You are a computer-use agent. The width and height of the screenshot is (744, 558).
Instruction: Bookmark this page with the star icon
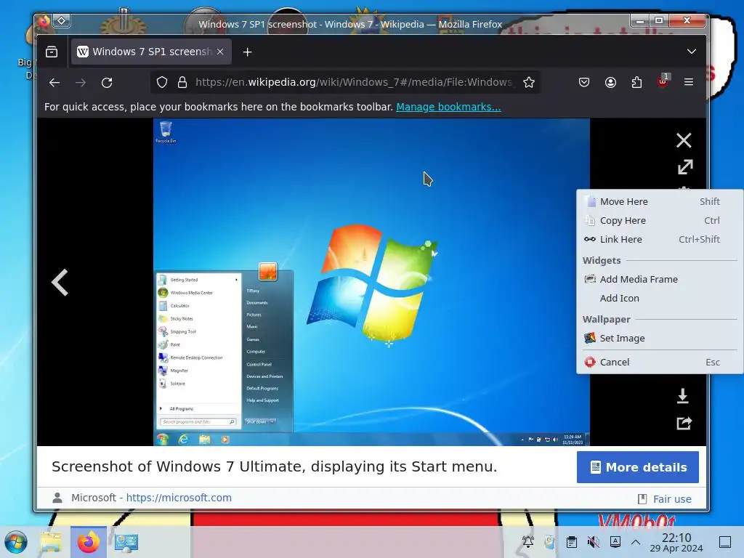click(x=529, y=83)
